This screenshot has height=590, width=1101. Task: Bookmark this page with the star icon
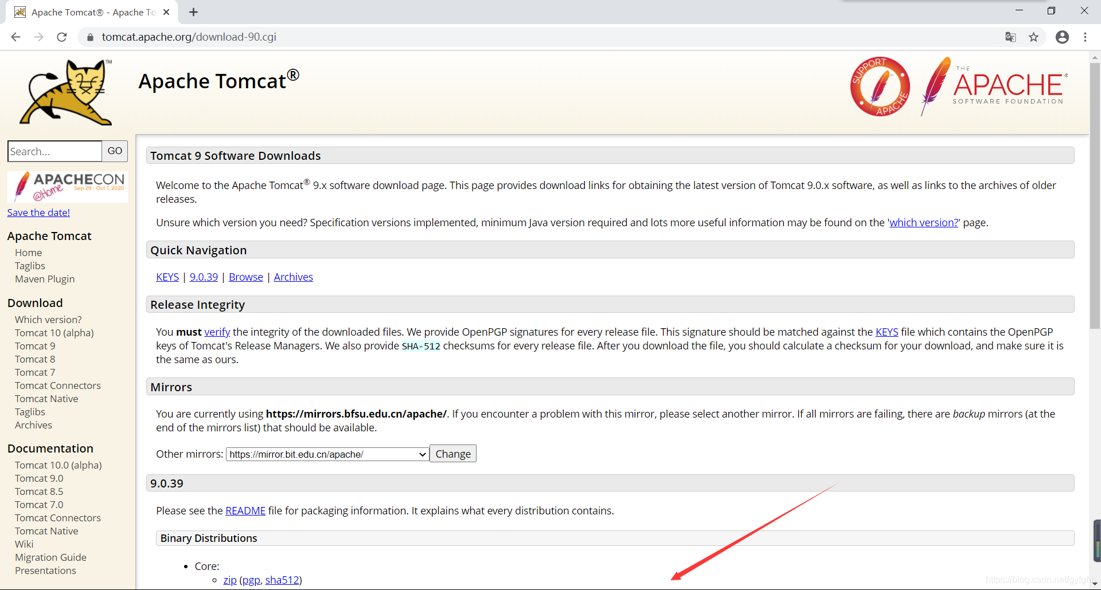tap(1033, 37)
